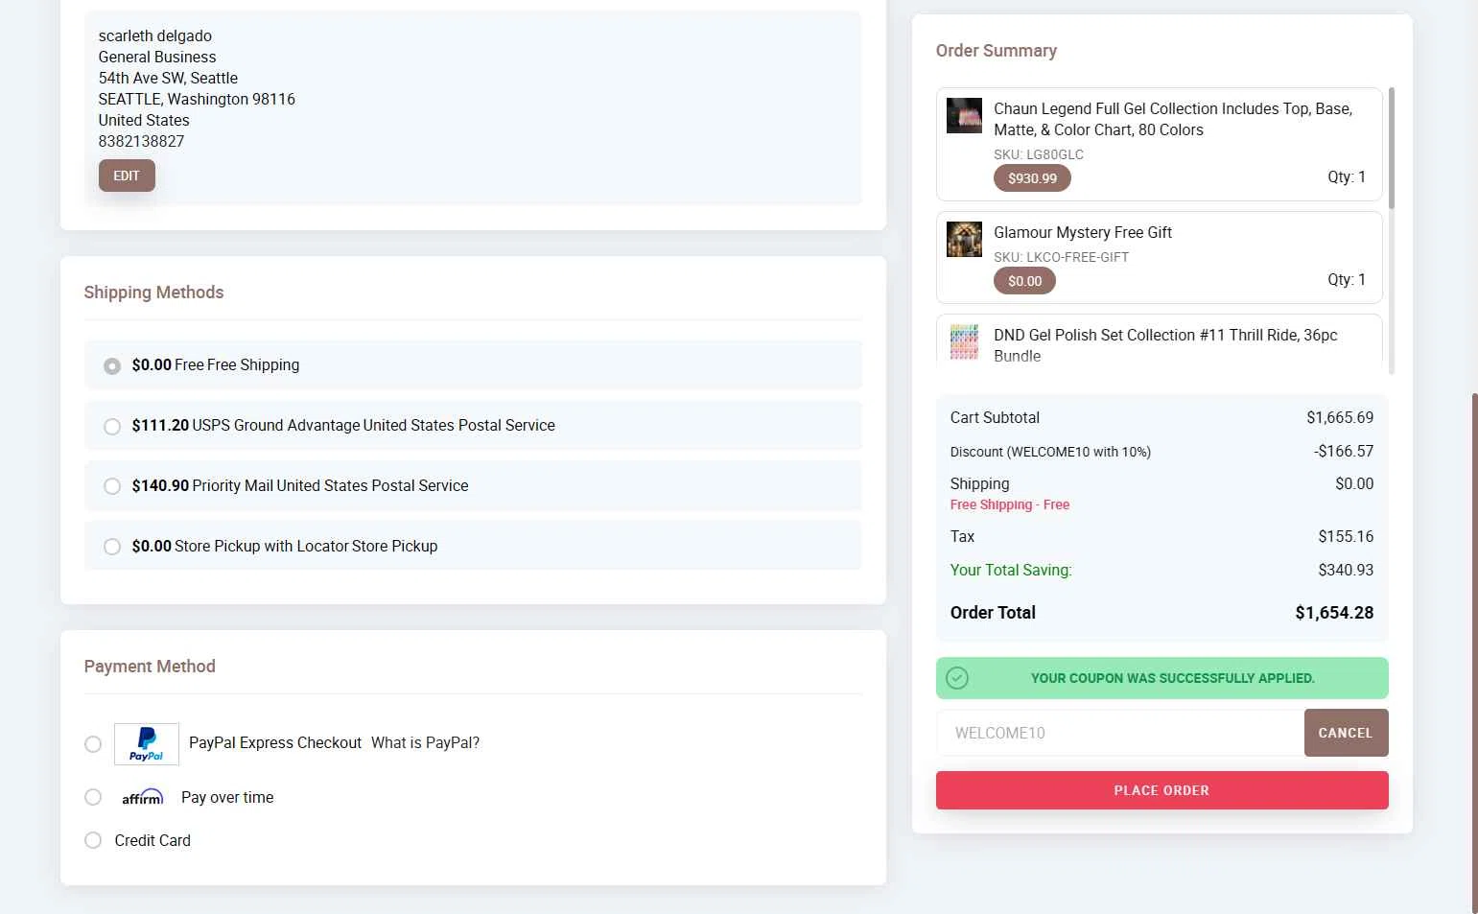
Task: Click the Shipping Methods heading
Action: click(153, 293)
